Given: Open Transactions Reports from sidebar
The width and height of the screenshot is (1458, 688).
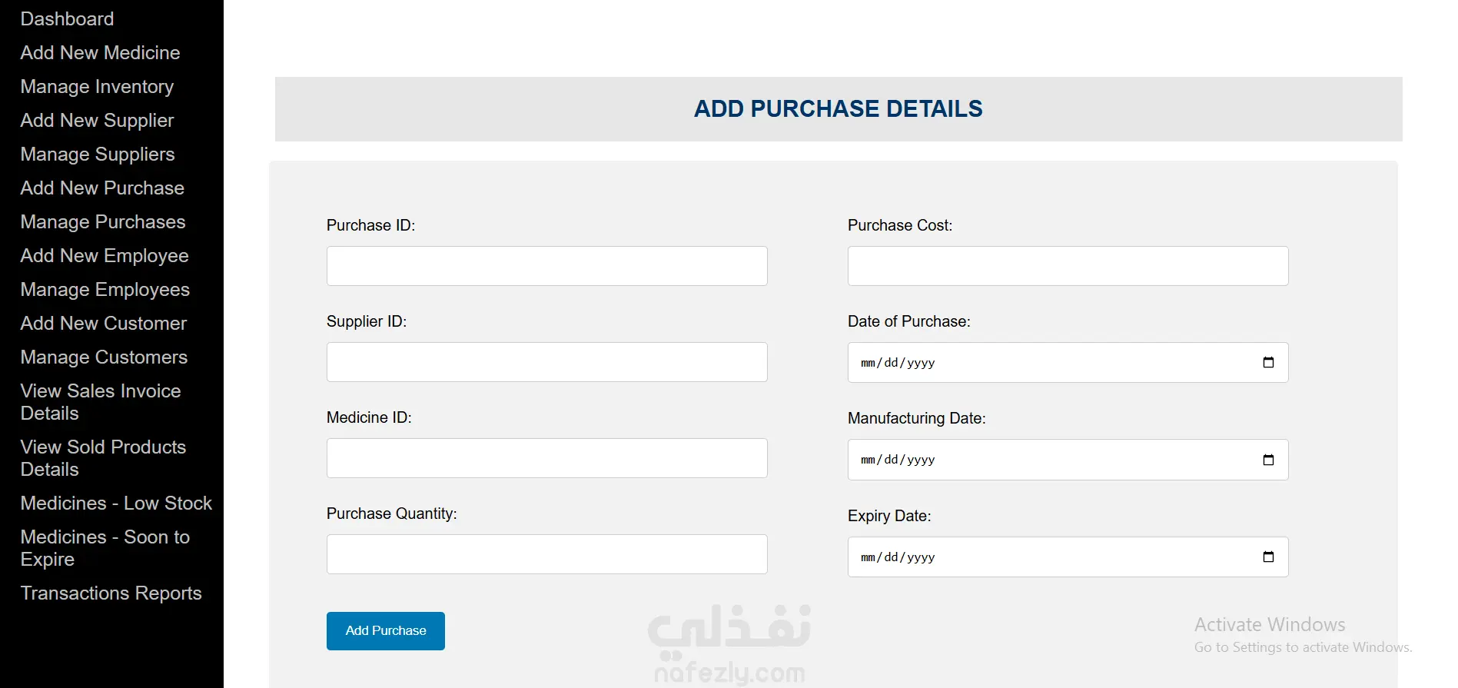Looking at the screenshot, I should tap(111, 593).
